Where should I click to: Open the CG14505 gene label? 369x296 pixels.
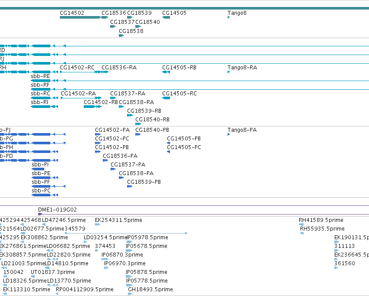(174, 13)
